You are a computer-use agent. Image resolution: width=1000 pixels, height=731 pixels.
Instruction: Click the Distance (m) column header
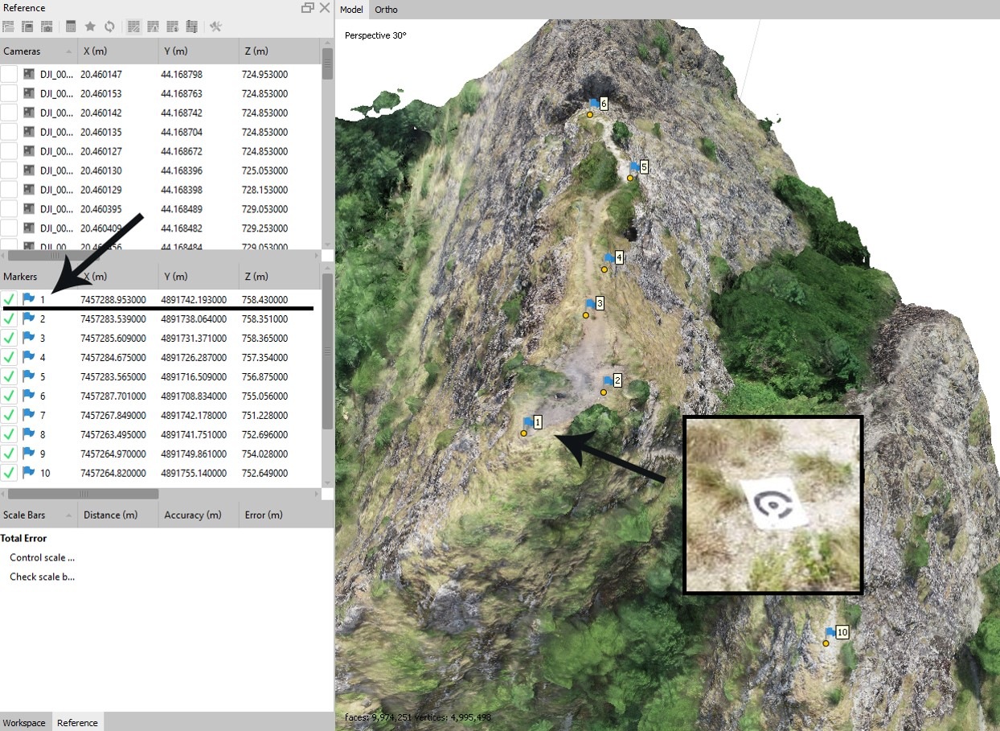click(118, 515)
